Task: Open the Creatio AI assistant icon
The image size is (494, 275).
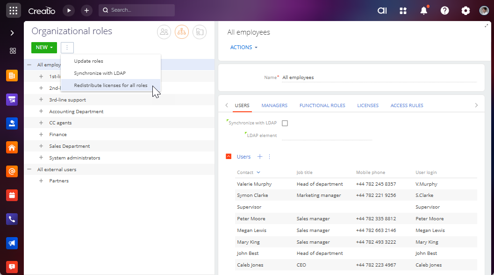Action: point(382,10)
